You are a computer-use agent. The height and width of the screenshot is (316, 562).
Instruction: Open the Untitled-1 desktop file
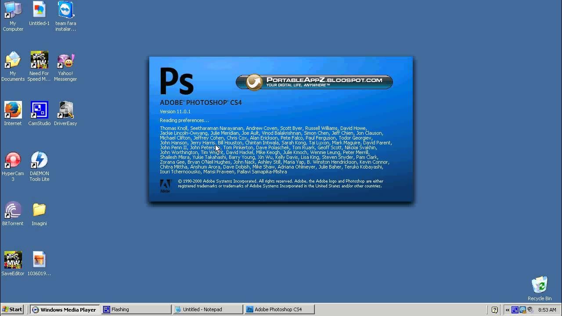tap(39, 14)
